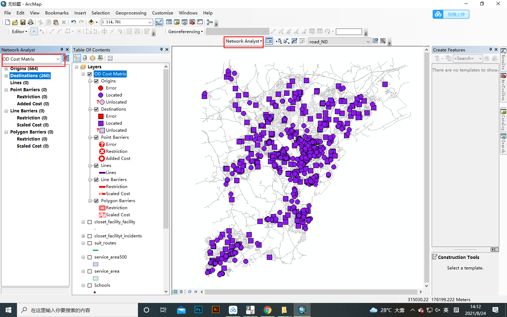Select List By Drawing Order in Table Of Contents
This screenshot has width=507, height=317.
point(76,58)
